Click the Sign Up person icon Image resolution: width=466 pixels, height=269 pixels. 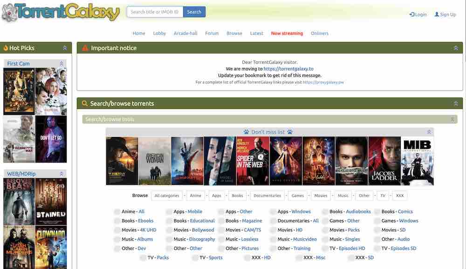(x=437, y=14)
